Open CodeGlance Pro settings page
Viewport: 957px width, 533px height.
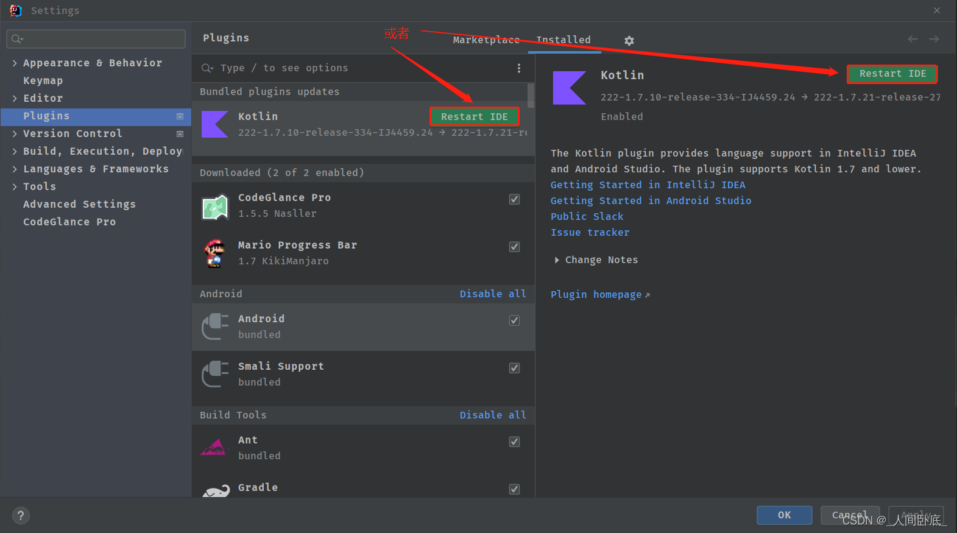(69, 222)
